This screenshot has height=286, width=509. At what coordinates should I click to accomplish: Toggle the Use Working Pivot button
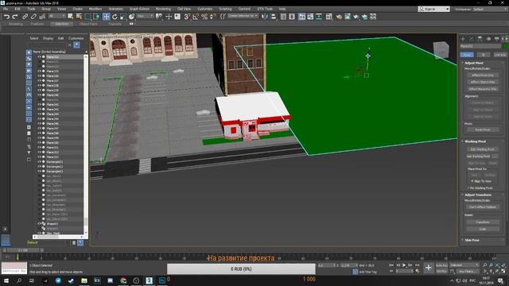[478, 157]
